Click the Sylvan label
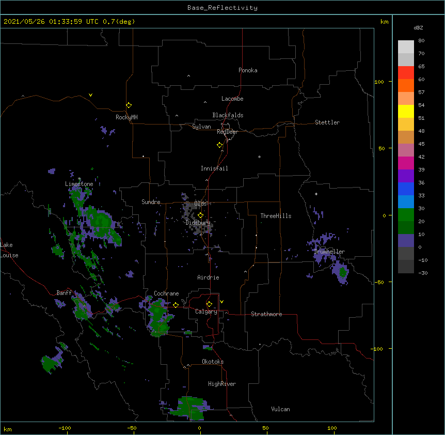The width and height of the screenshot is (445, 435). tap(201, 127)
